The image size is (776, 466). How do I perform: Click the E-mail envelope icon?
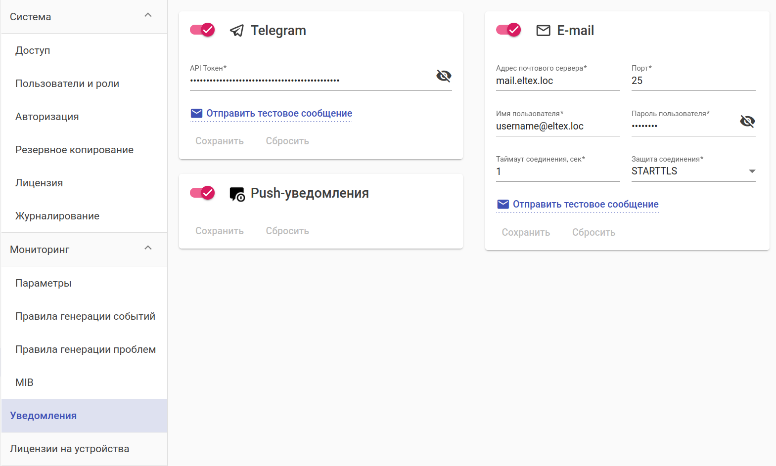pos(543,31)
